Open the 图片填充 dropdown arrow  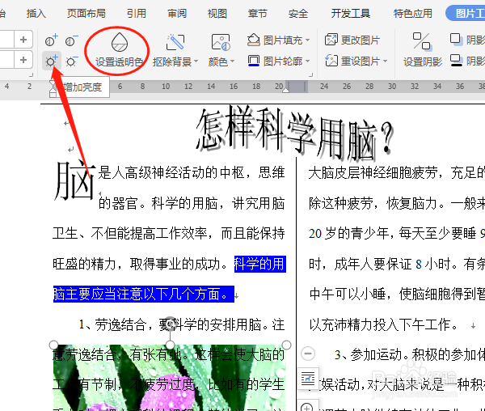pyautogui.click(x=307, y=40)
